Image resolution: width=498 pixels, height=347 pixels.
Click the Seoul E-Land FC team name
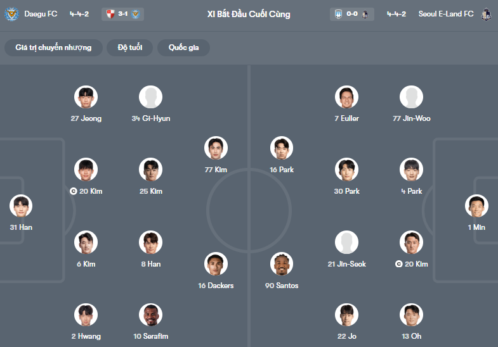[x=446, y=14]
